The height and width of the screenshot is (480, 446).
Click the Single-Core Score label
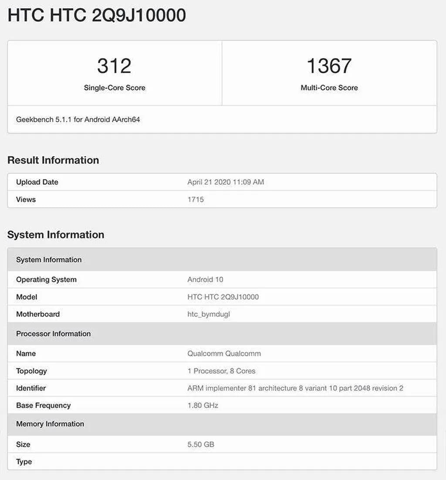(x=115, y=88)
